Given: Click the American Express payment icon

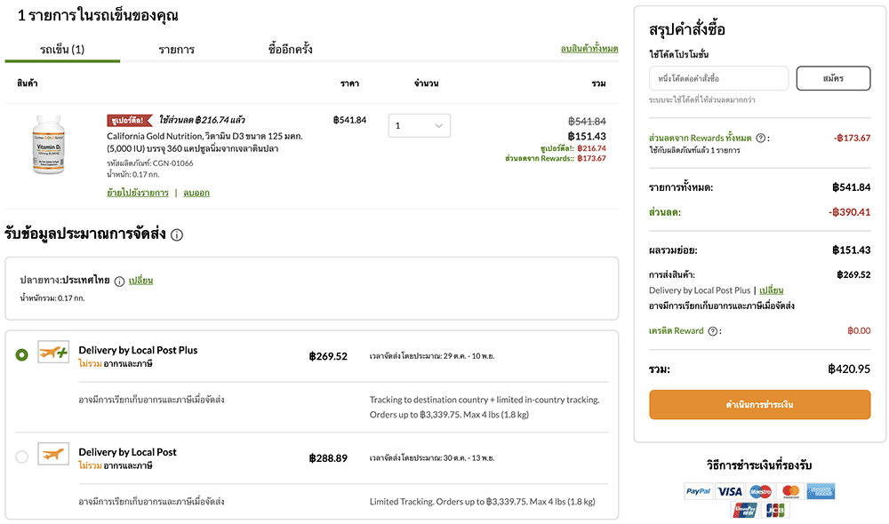Looking at the screenshot, I should click(821, 490).
